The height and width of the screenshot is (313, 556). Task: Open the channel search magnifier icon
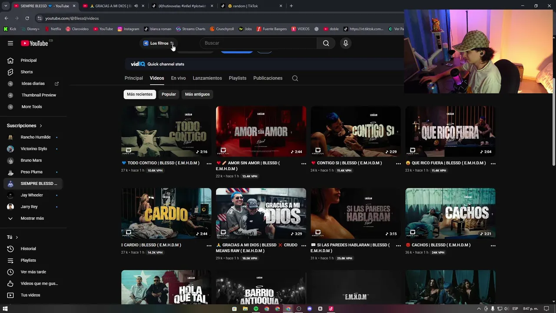[295, 78]
